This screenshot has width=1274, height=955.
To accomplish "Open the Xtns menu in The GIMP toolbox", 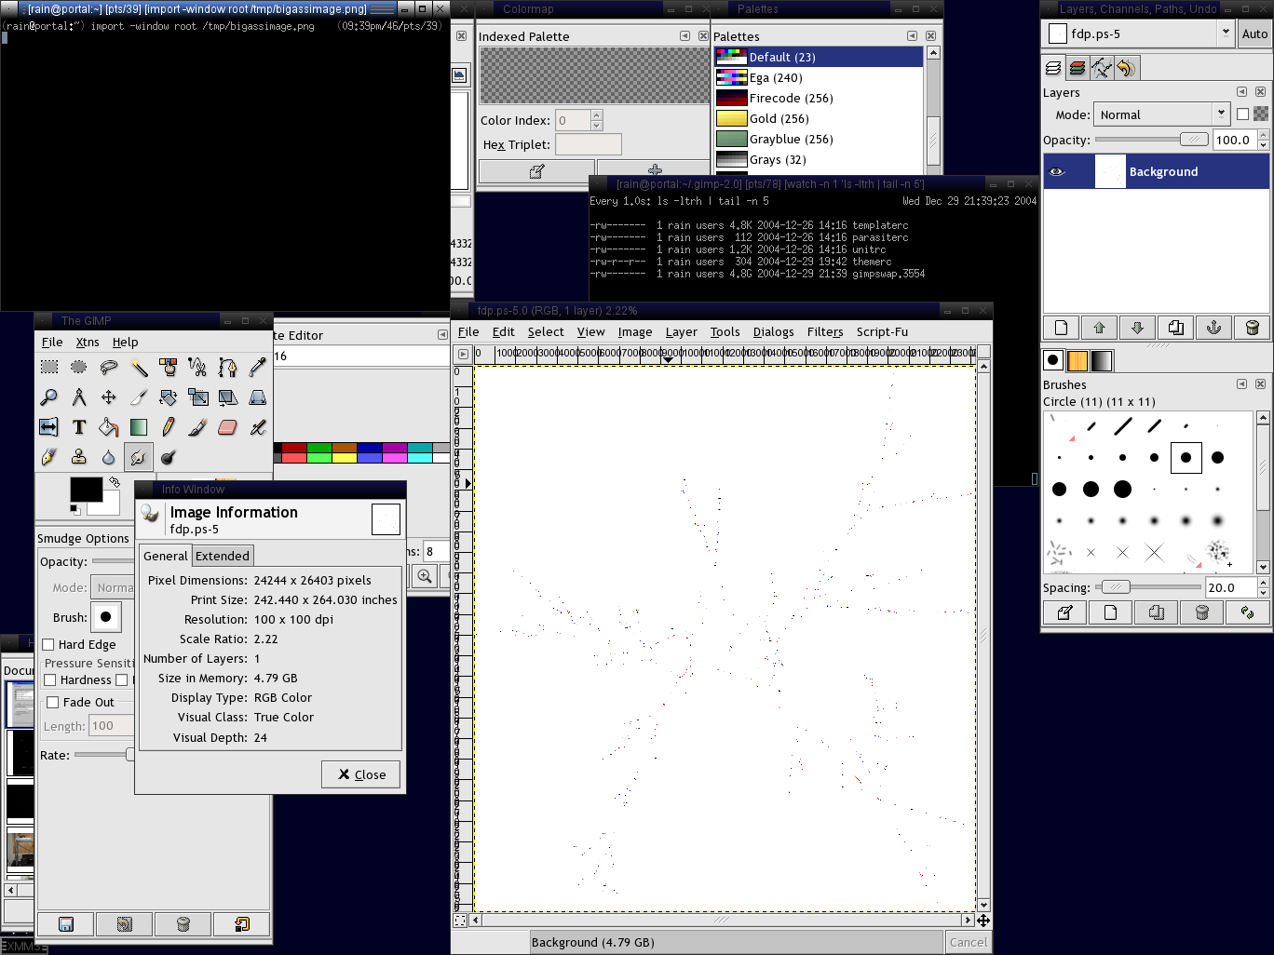I will (88, 342).
